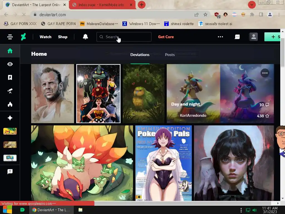285x214 pixels.
Task: Open the DeviantArt hamburger menu
Action: [x=10, y=37]
